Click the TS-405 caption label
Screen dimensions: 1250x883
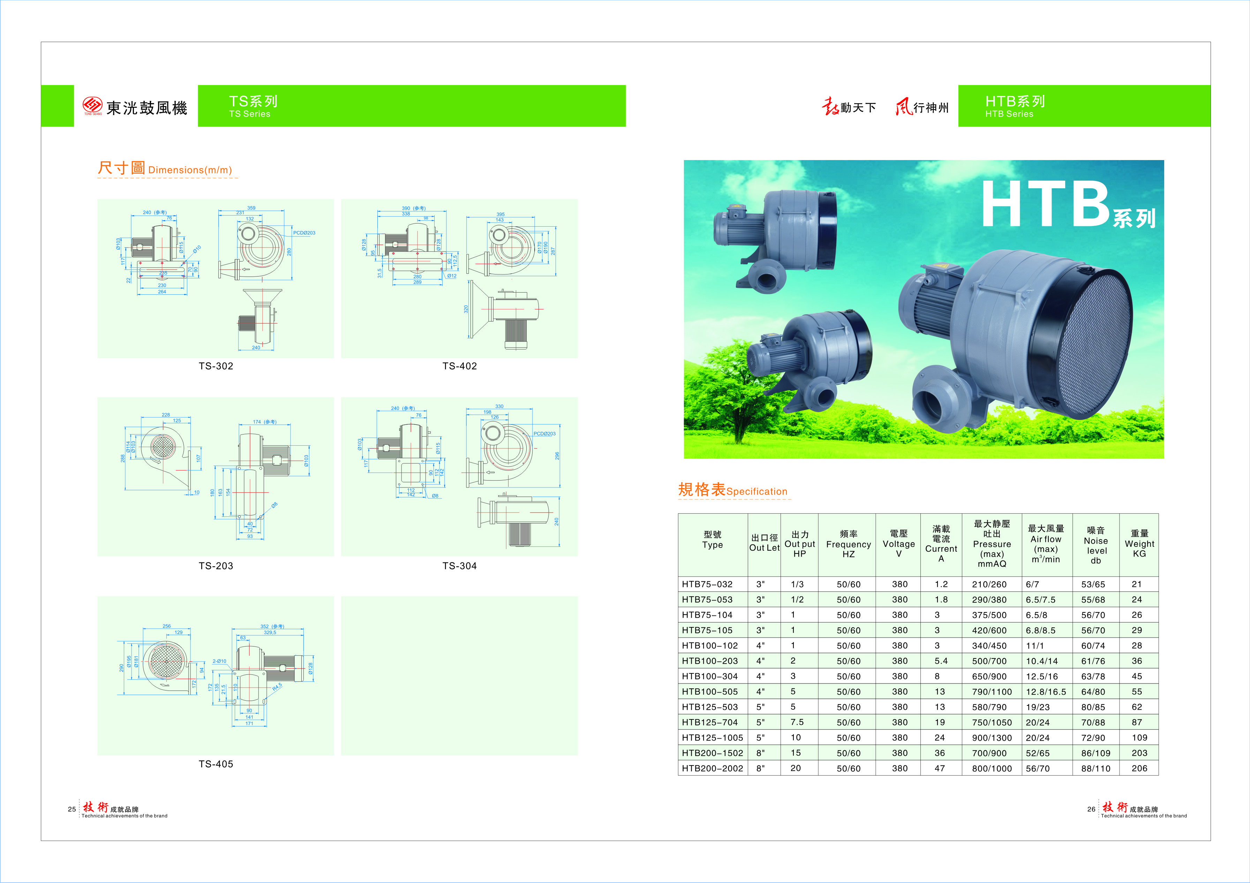(x=216, y=764)
